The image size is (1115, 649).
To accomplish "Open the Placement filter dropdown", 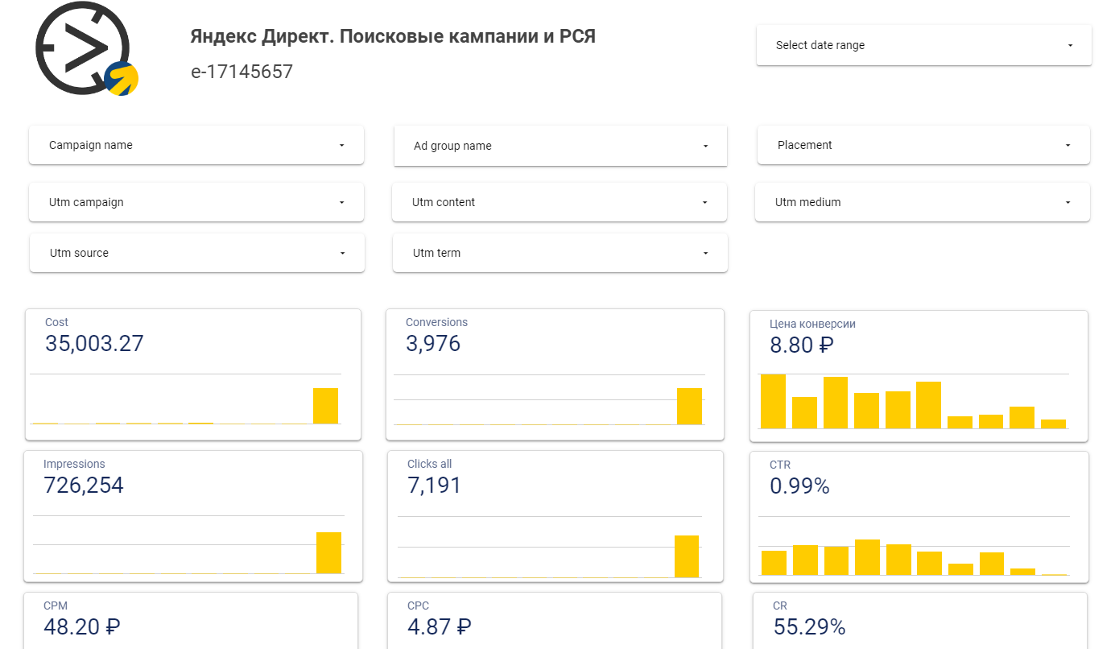I will point(923,145).
